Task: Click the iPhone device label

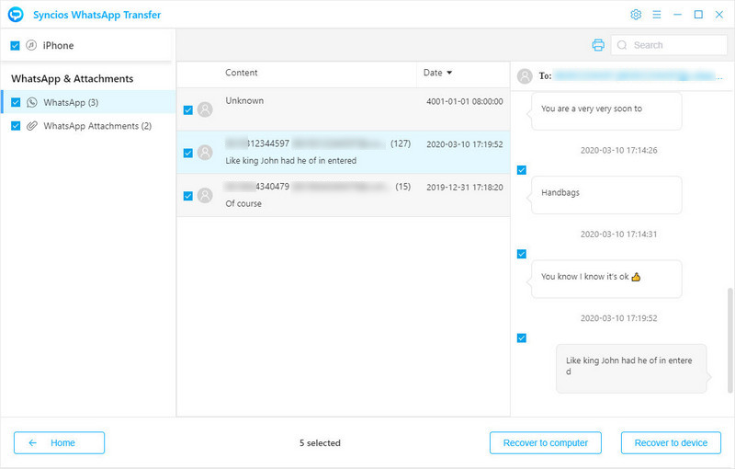Action: [58, 45]
